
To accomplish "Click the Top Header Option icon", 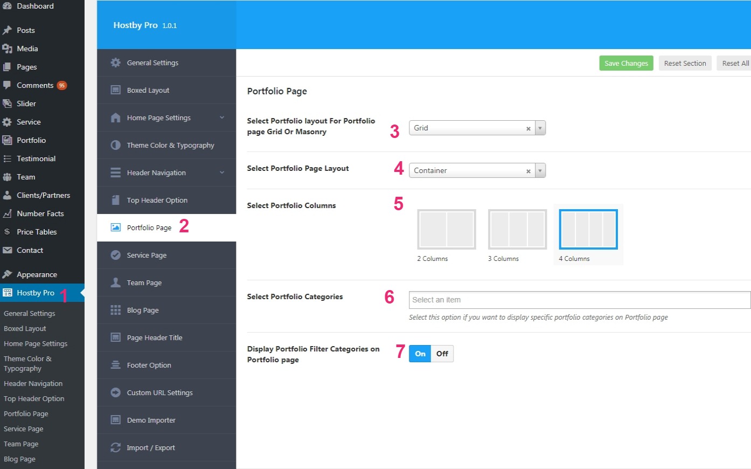I will [x=115, y=200].
